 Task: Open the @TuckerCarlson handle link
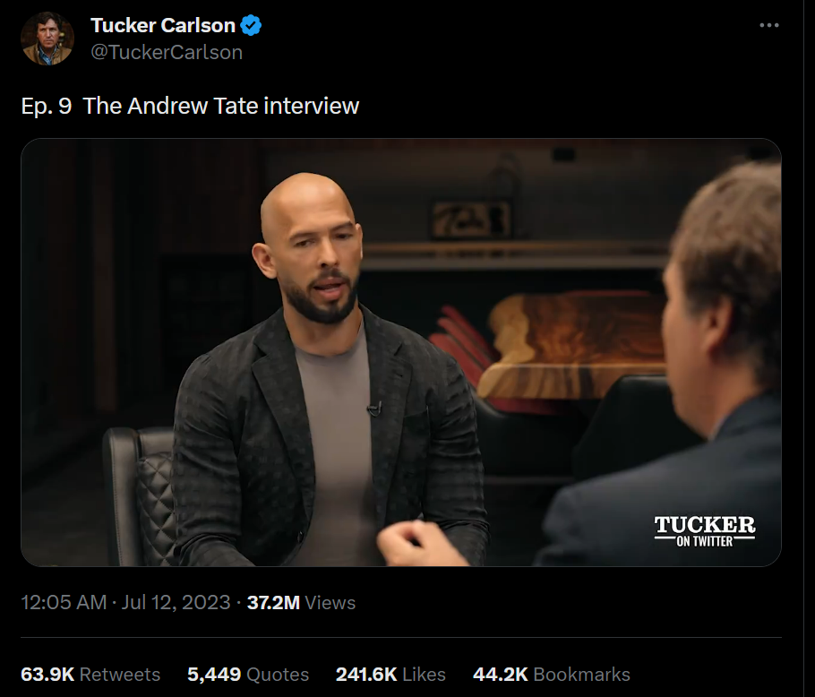(167, 53)
